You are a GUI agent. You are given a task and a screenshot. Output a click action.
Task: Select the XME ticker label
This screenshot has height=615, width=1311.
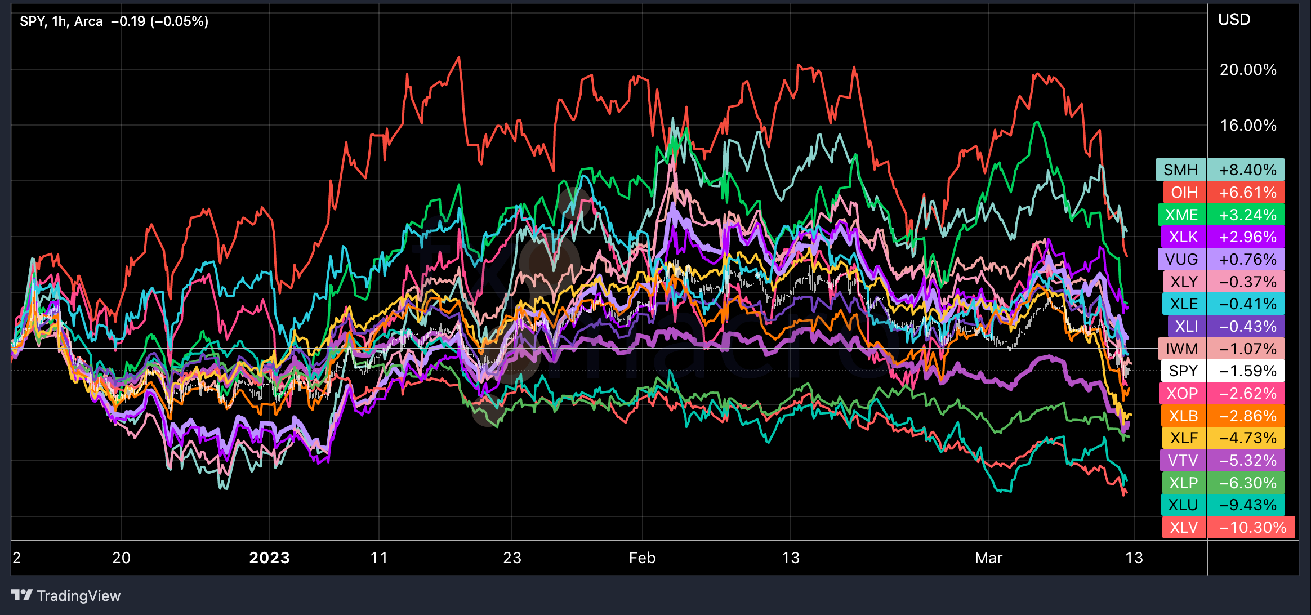pos(1181,215)
